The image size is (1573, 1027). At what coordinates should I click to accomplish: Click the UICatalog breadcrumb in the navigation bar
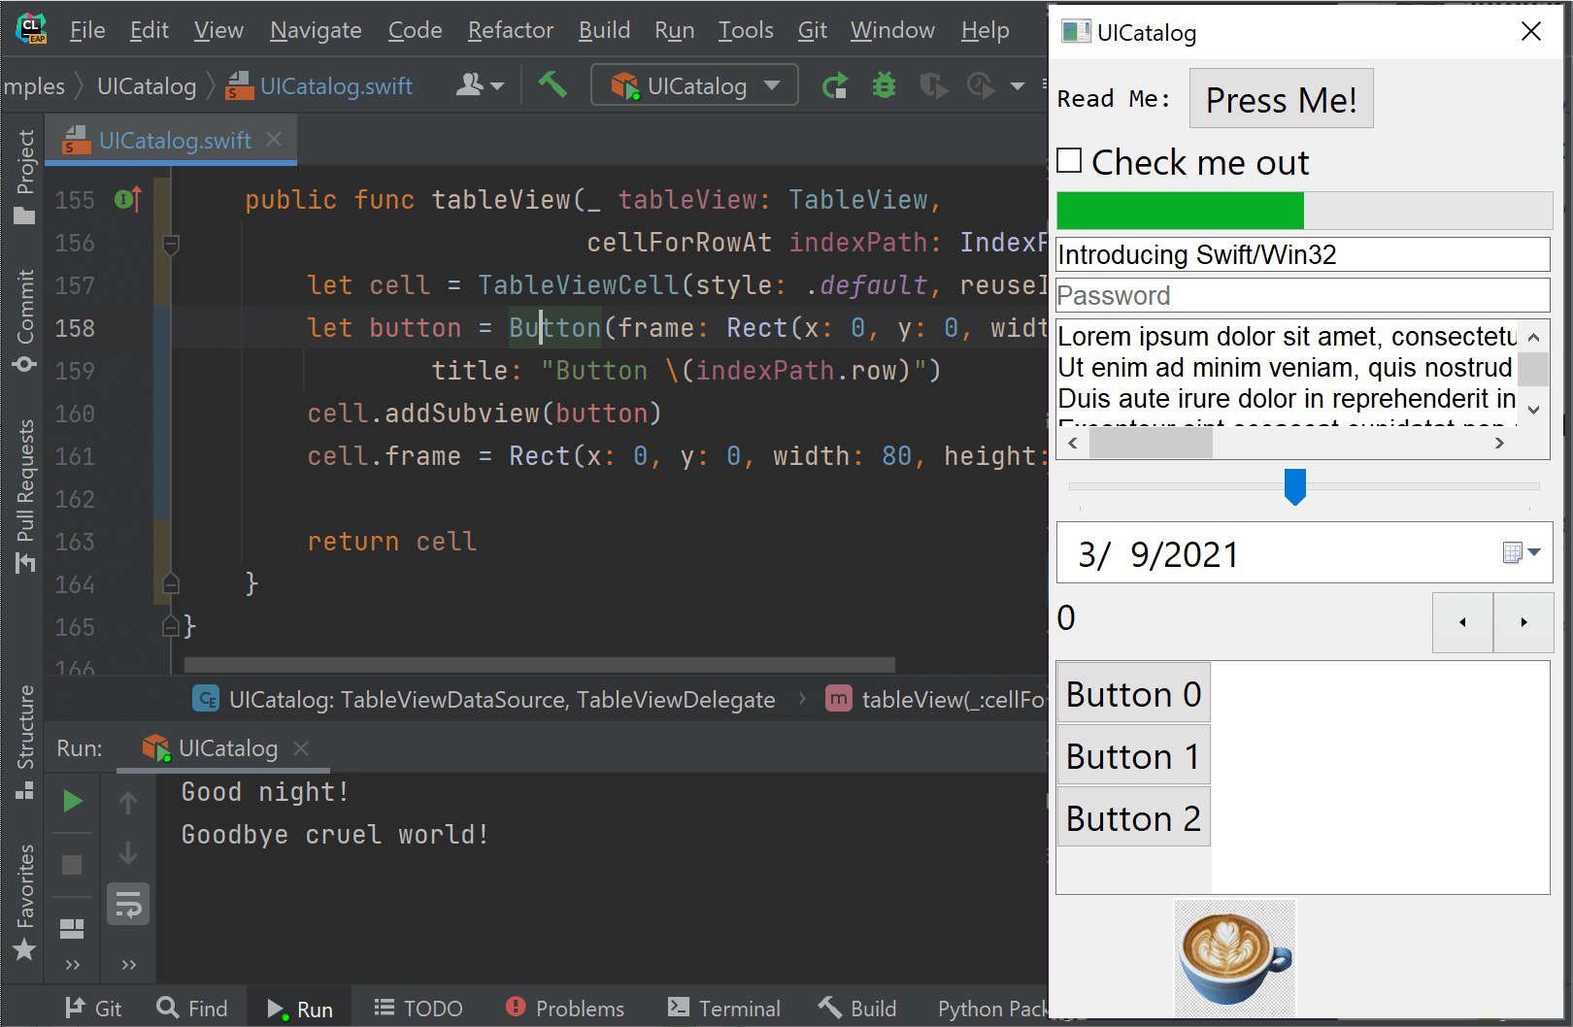[147, 86]
